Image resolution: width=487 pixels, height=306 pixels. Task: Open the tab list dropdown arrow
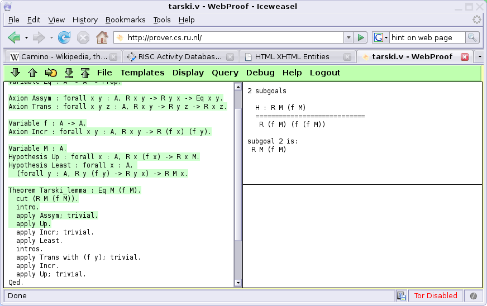(480, 57)
